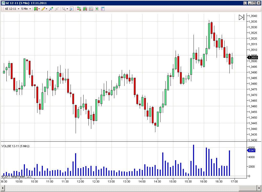Click the zoom out icon

click(57, 9)
